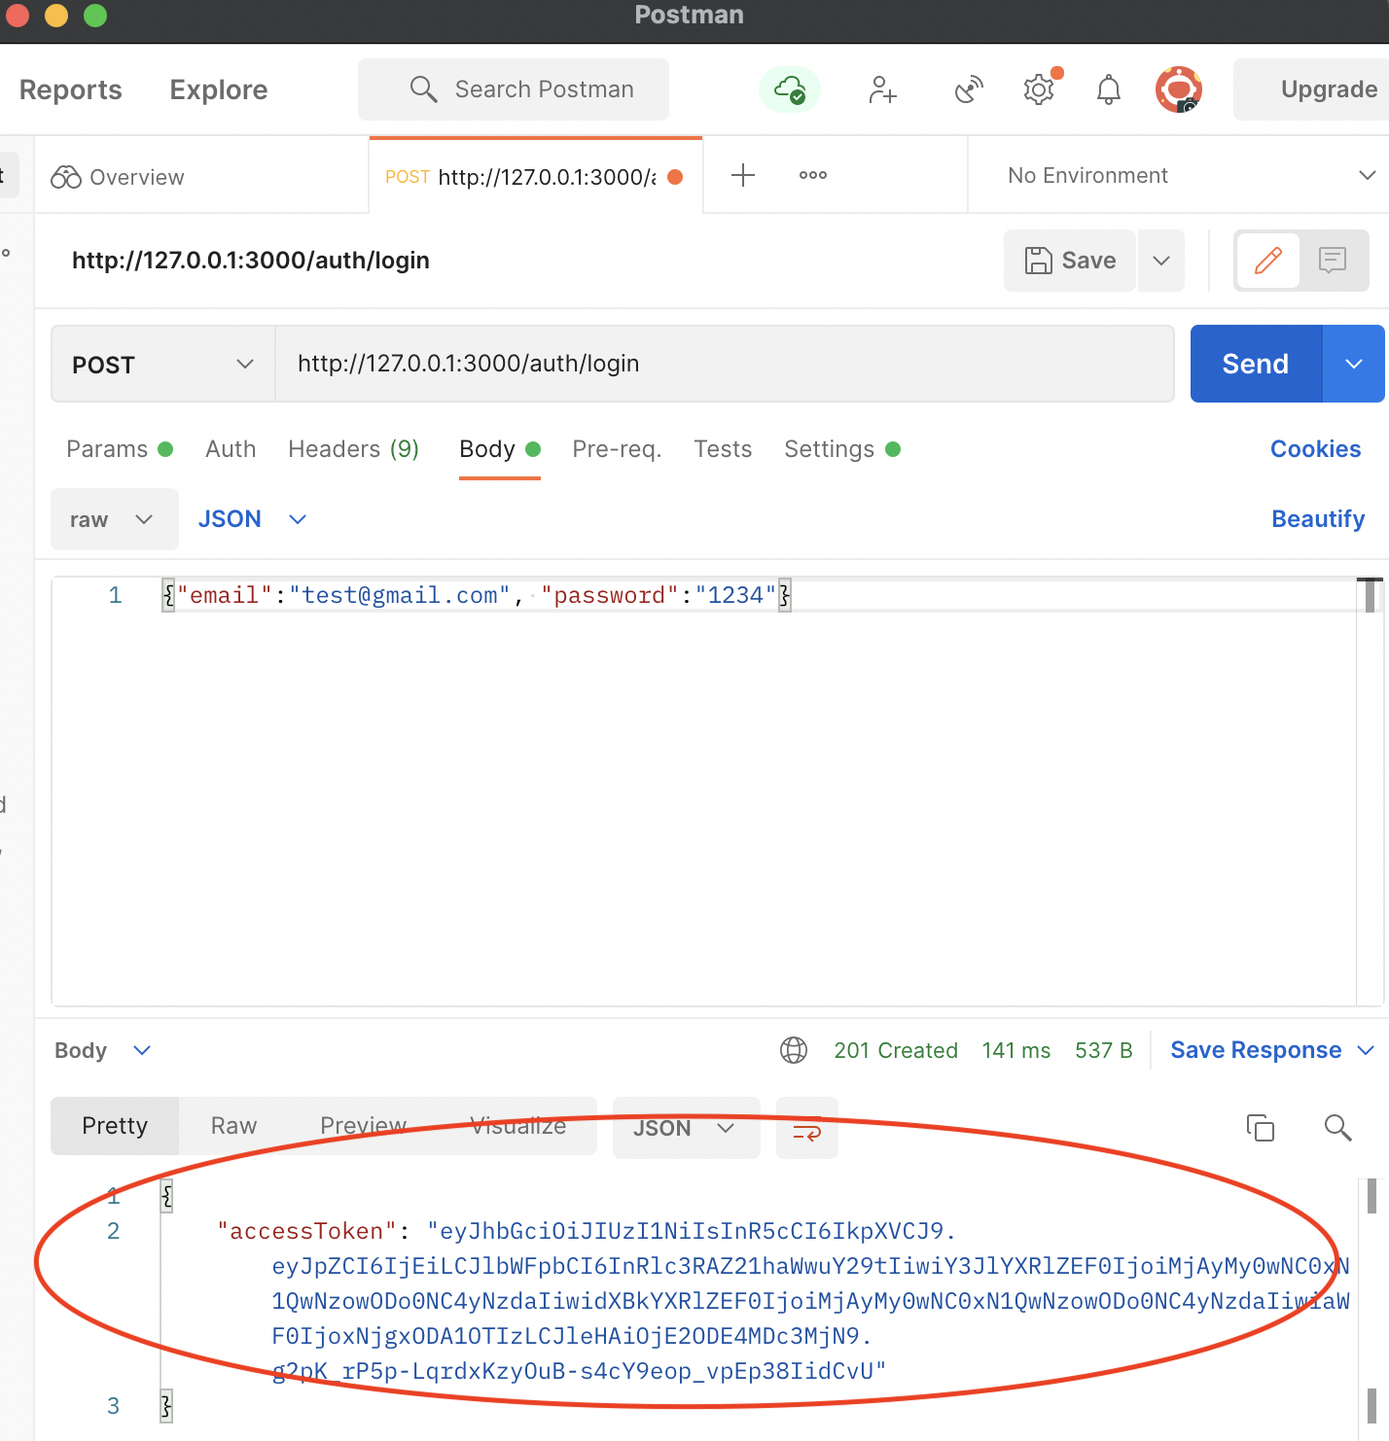Viewport: 1389px width, 1441px height.
Task: Open the Reports menu item
Action: click(71, 89)
